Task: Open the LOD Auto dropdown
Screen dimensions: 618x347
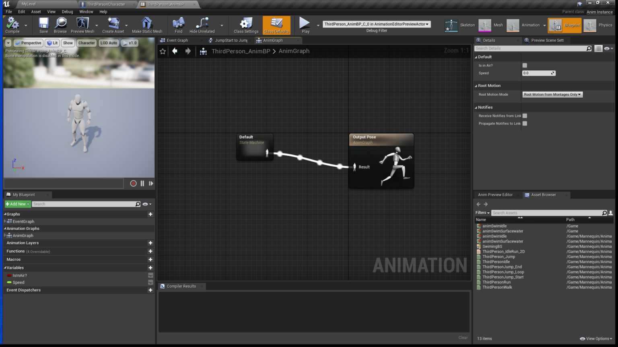Action: pyautogui.click(x=109, y=43)
